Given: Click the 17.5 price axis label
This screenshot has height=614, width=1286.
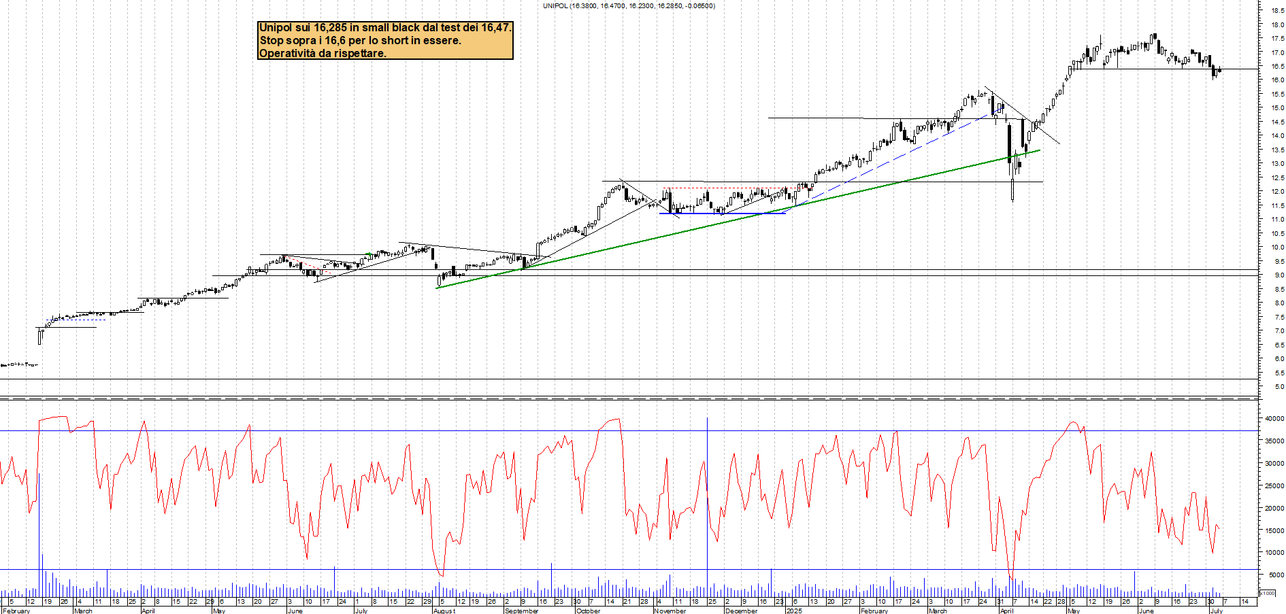Looking at the screenshot, I should pos(1277,39).
